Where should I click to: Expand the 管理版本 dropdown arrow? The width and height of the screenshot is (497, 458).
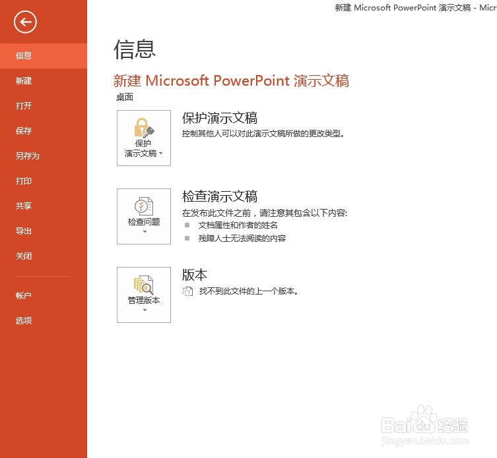click(x=145, y=310)
